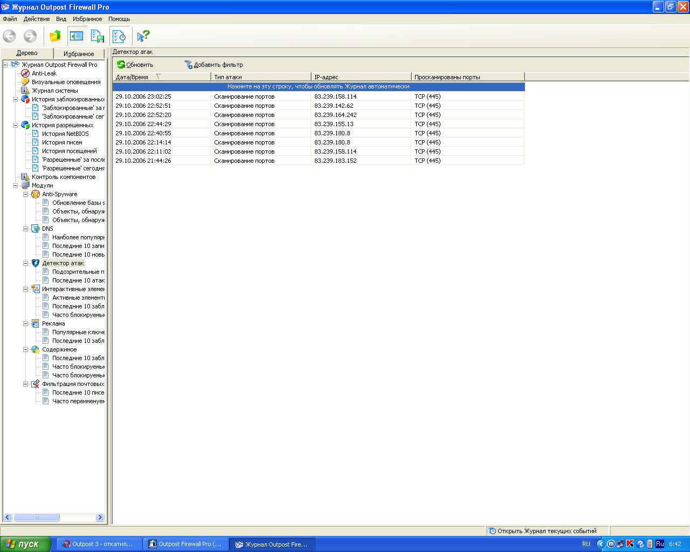Open История посещений log
Screen dimensions: 690x552
[69, 151]
